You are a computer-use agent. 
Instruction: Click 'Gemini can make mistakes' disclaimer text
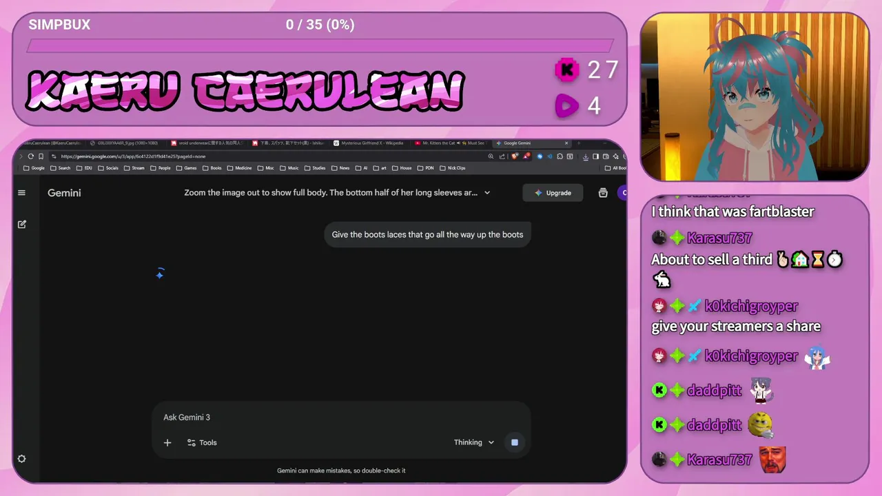(341, 471)
